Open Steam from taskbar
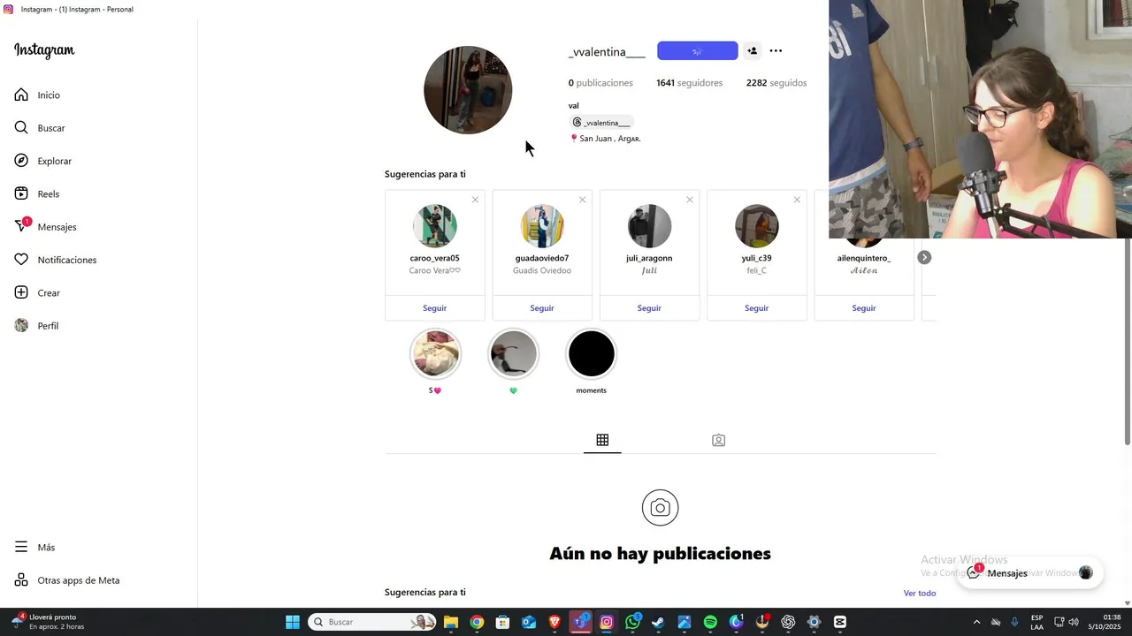 (658, 622)
